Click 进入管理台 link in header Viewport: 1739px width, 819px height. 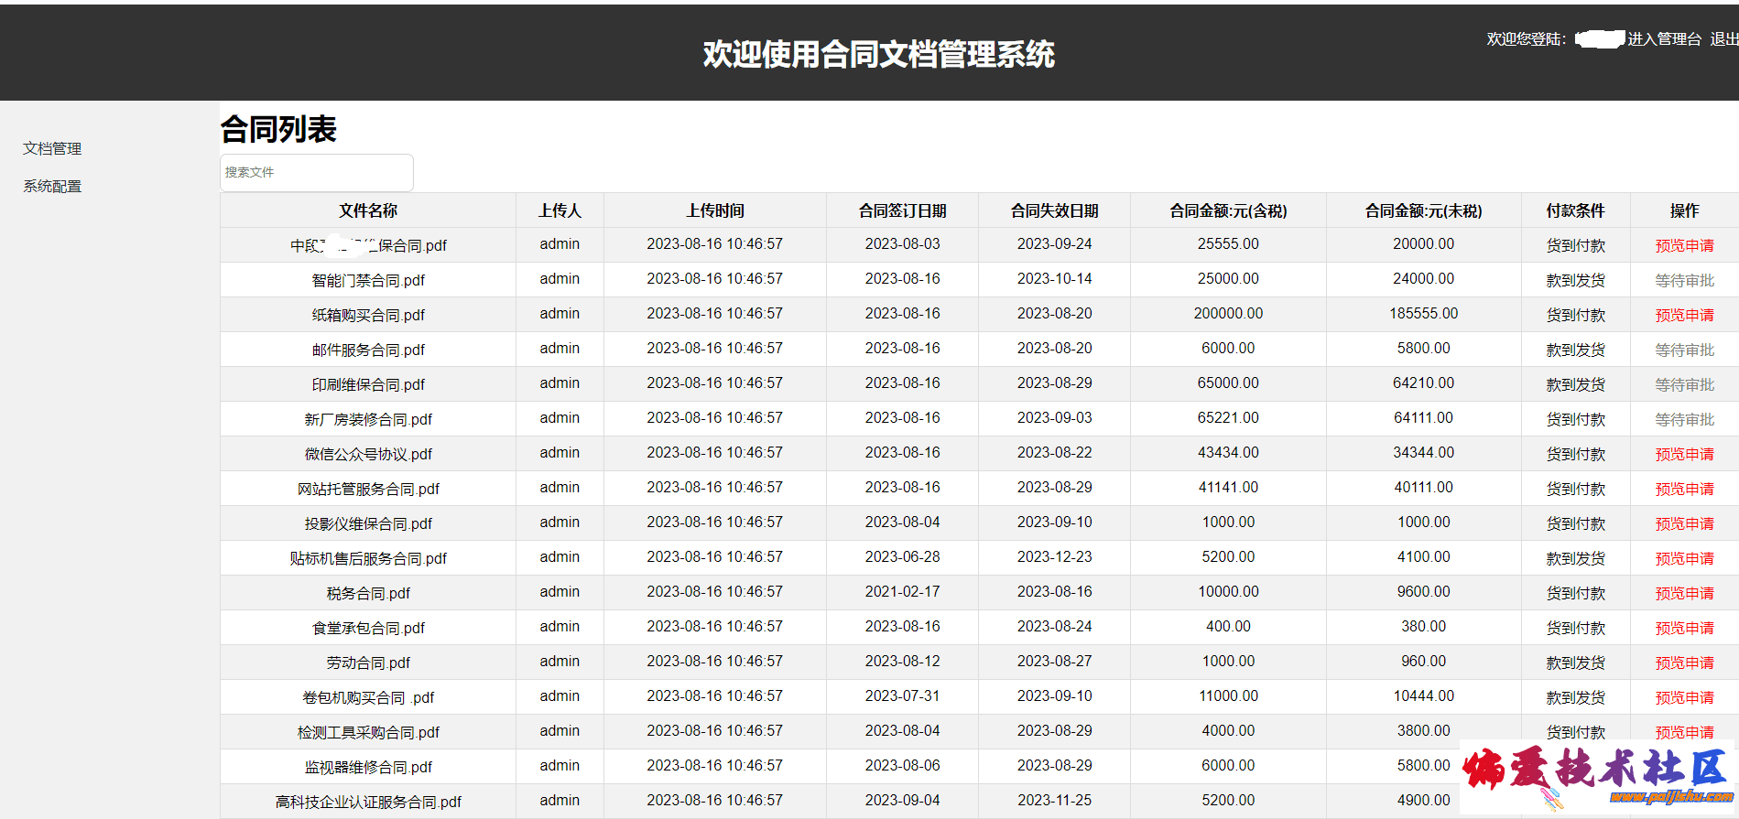[1664, 39]
